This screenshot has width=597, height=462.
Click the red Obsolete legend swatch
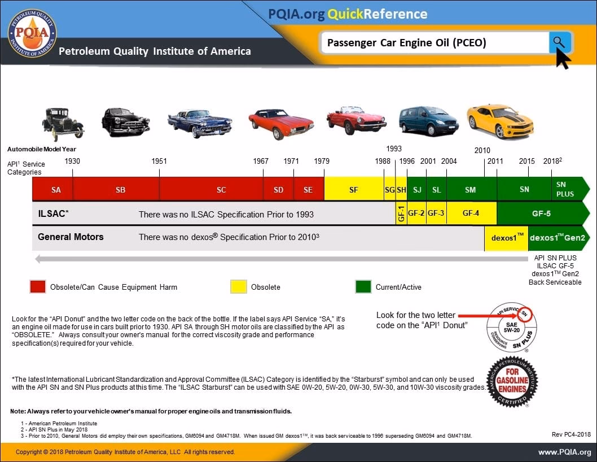37,286
